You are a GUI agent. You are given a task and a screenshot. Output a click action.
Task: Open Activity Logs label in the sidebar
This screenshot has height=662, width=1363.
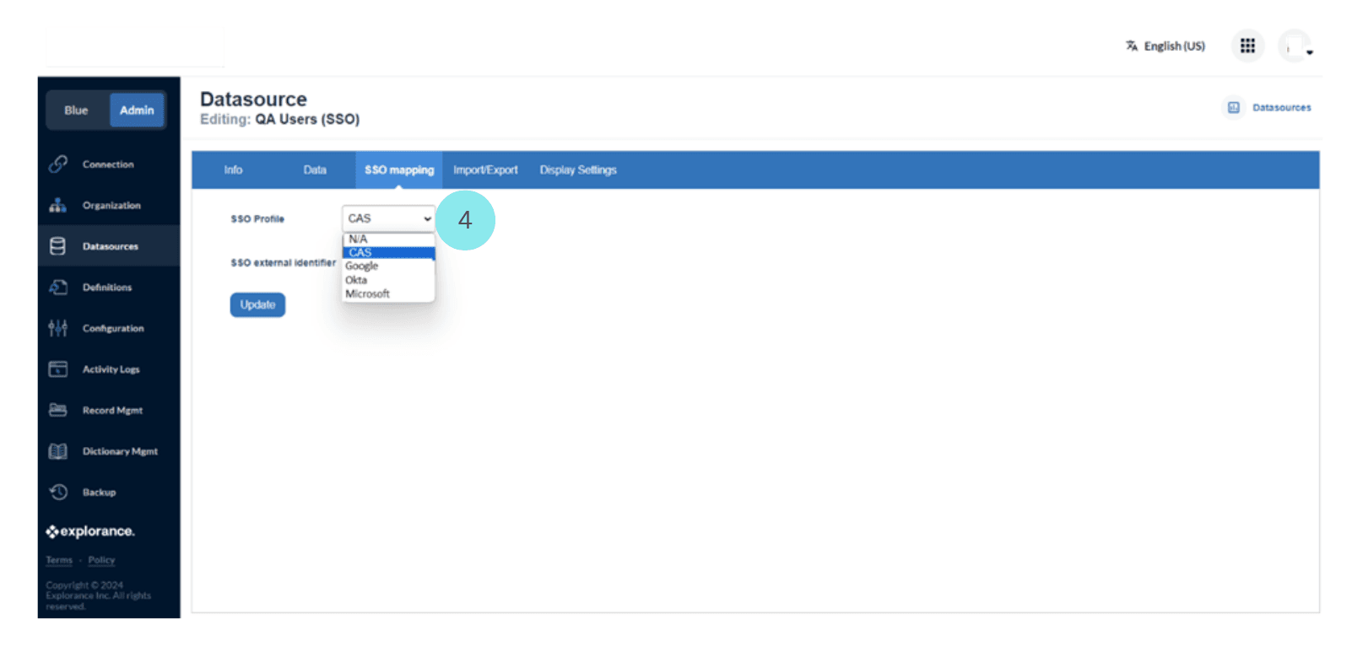coord(111,369)
